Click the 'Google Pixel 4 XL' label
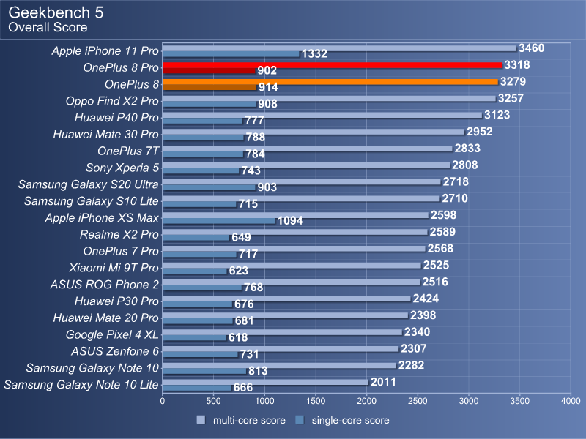 point(113,334)
